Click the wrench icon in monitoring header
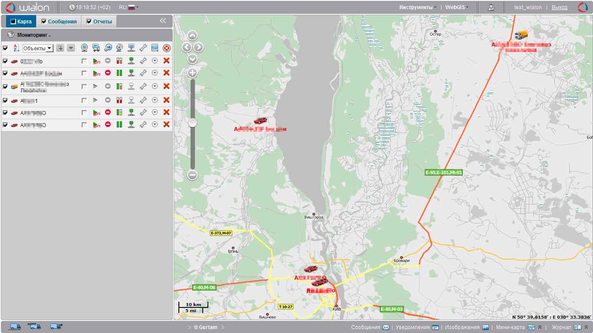593x333 pixels. pos(143,48)
